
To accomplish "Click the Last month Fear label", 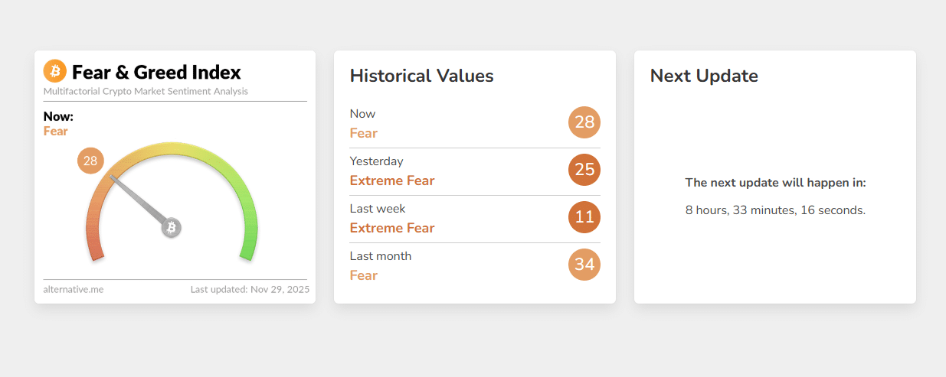I will [x=364, y=275].
